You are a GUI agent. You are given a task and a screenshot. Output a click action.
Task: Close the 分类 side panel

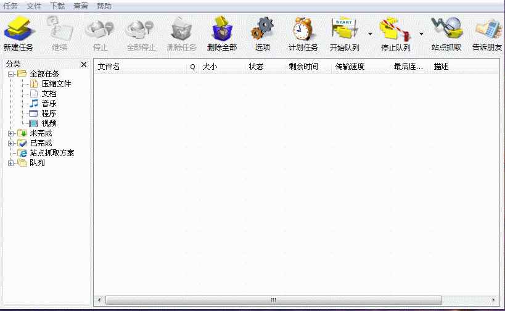[84, 64]
